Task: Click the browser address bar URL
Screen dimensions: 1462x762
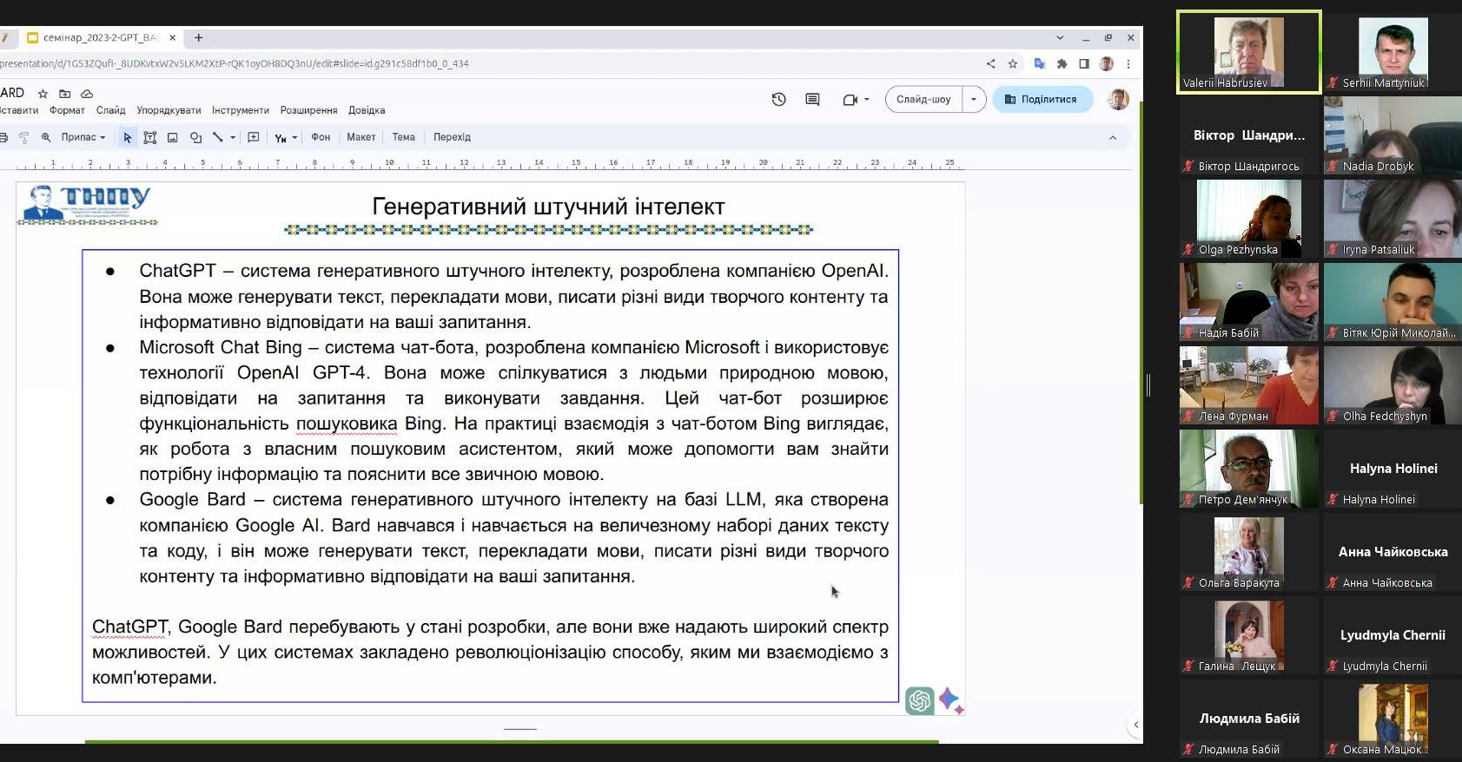Action: (x=235, y=63)
